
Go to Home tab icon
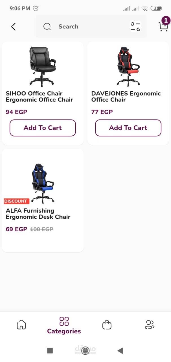point(21,325)
